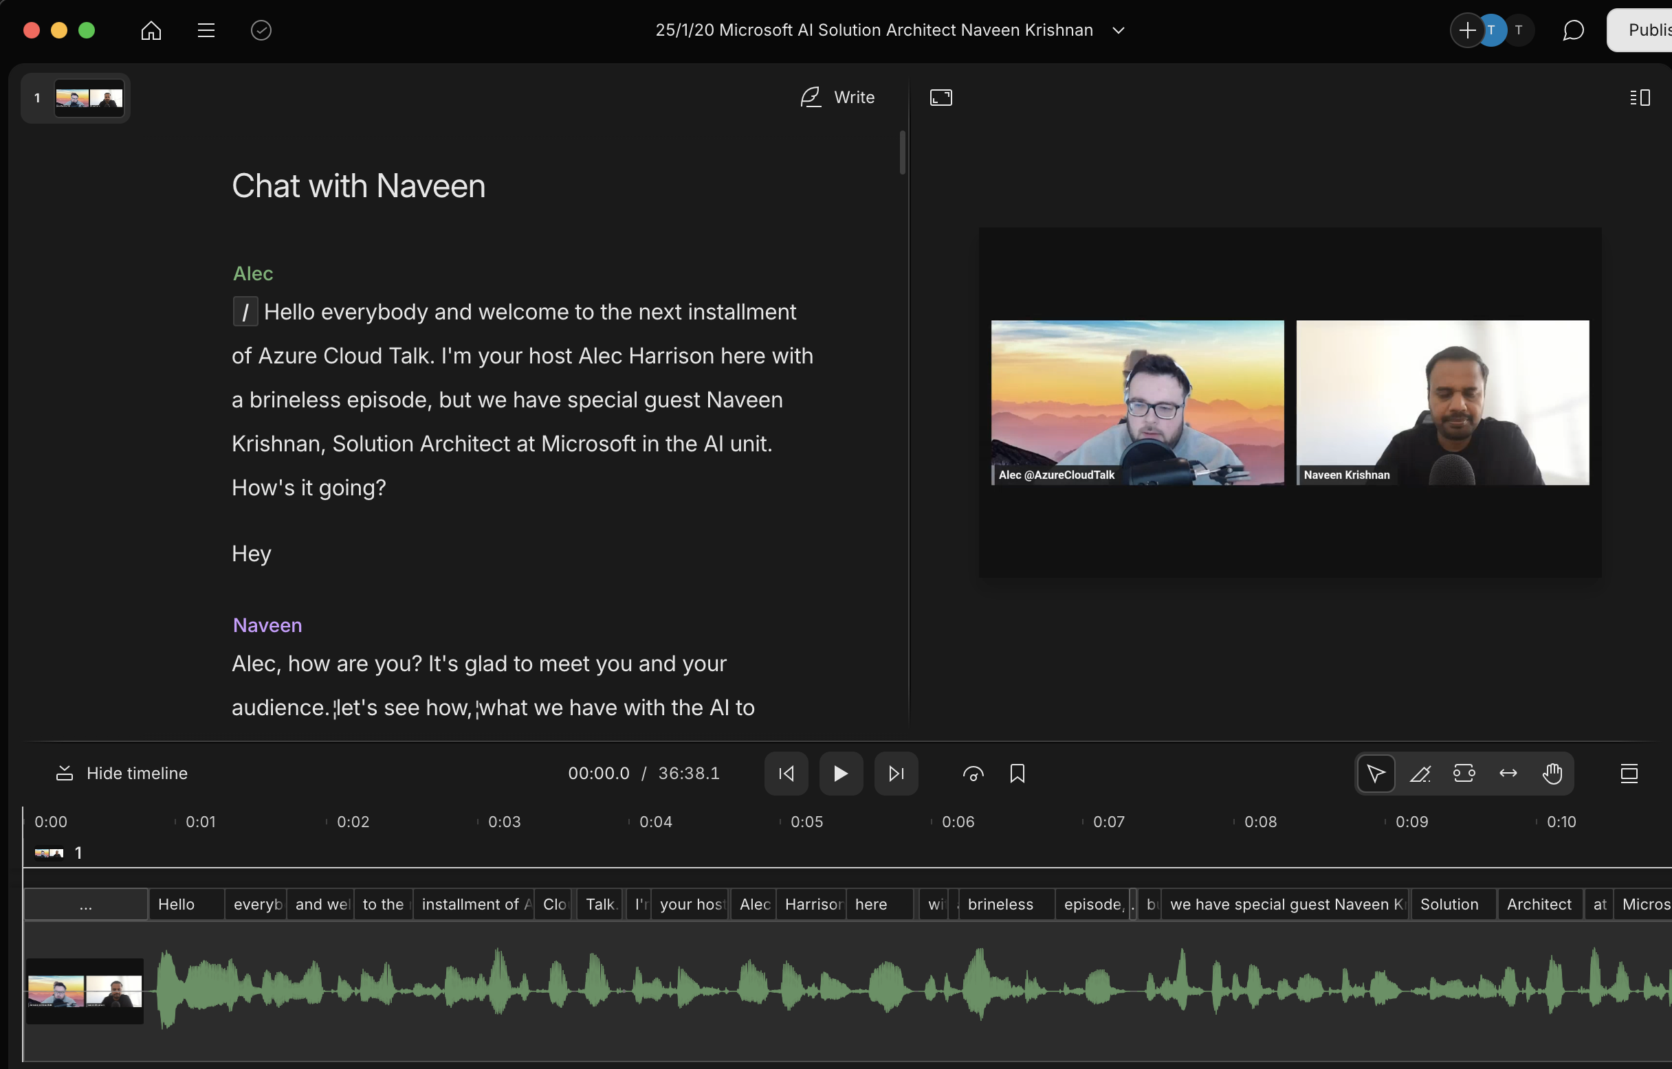Toggle the canvas fullscreen view icon
The image size is (1672, 1069).
[x=940, y=97]
